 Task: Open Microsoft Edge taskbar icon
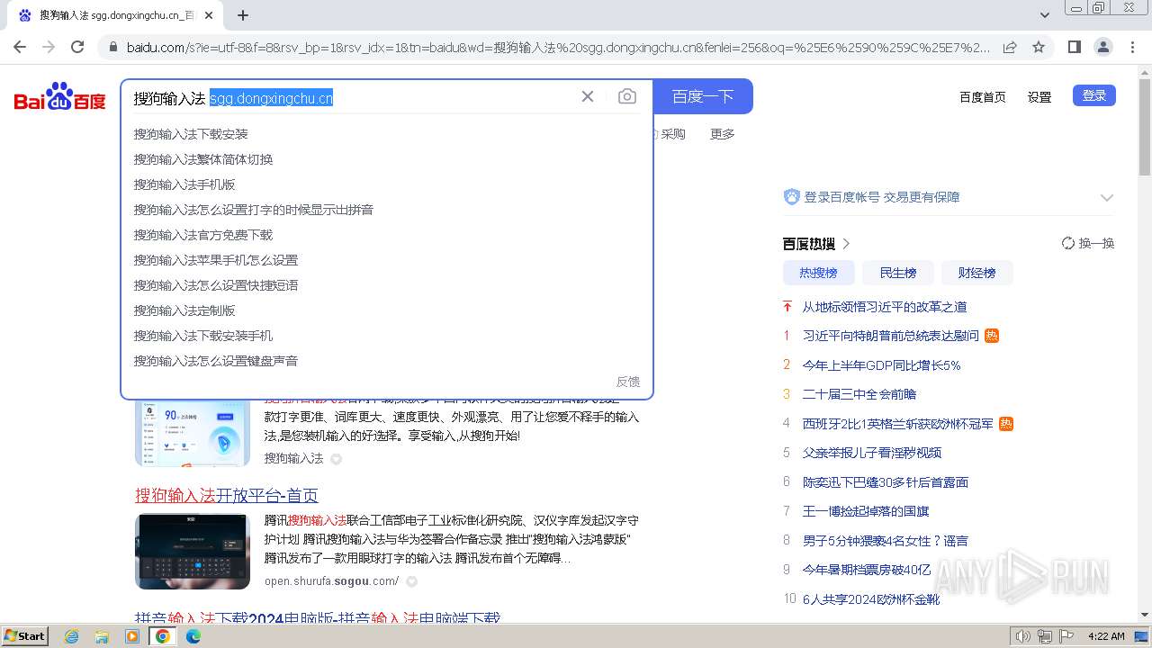click(193, 636)
